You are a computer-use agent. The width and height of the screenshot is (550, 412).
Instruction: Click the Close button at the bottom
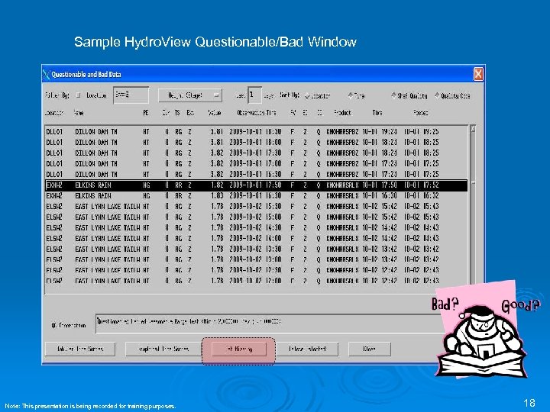[370, 349]
